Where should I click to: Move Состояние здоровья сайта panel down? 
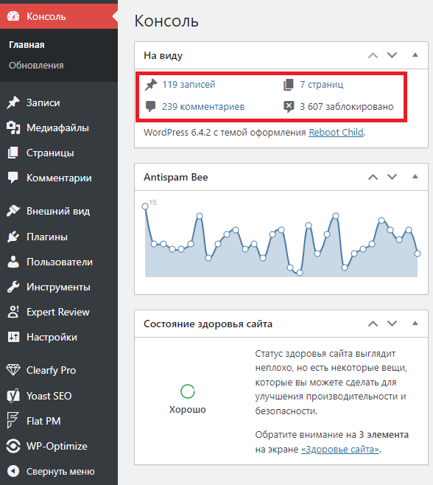point(392,324)
